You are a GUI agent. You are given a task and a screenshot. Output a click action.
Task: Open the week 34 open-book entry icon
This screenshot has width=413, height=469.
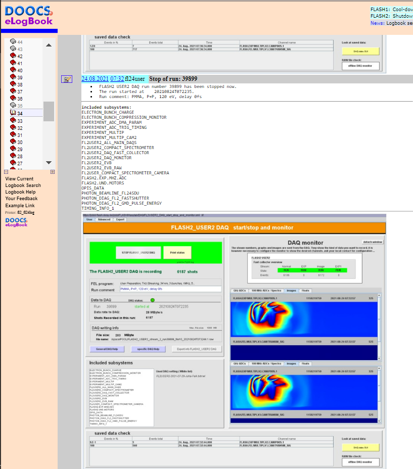point(12,112)
